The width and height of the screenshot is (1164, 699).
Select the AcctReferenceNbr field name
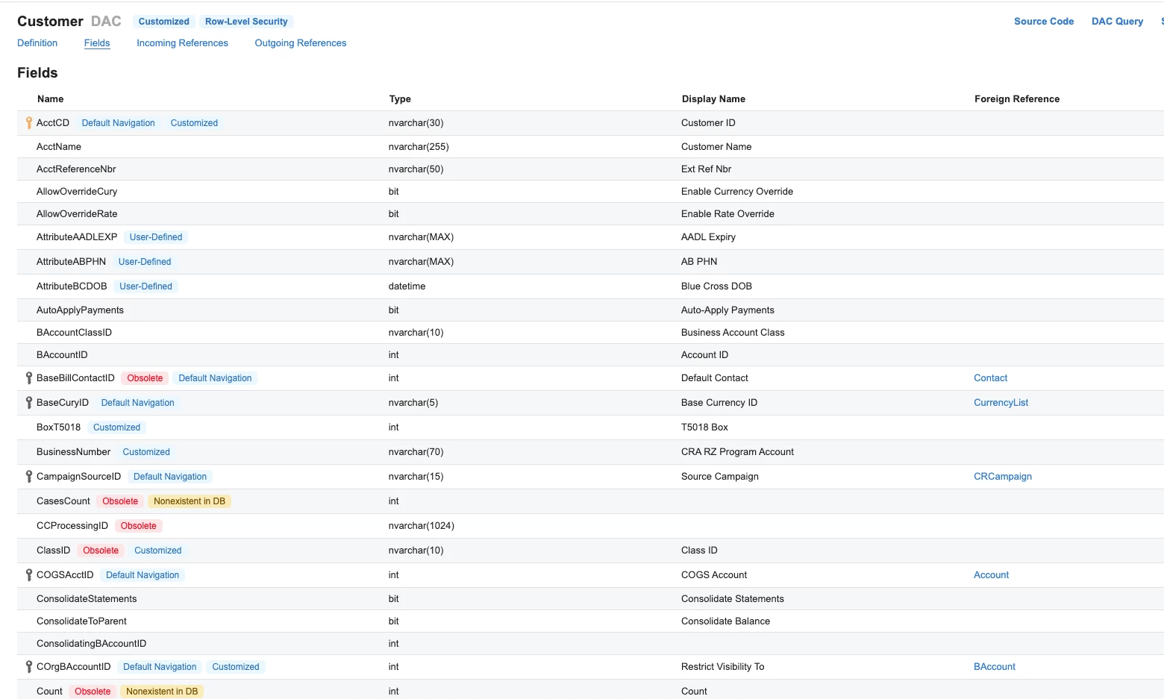[76, 169]
